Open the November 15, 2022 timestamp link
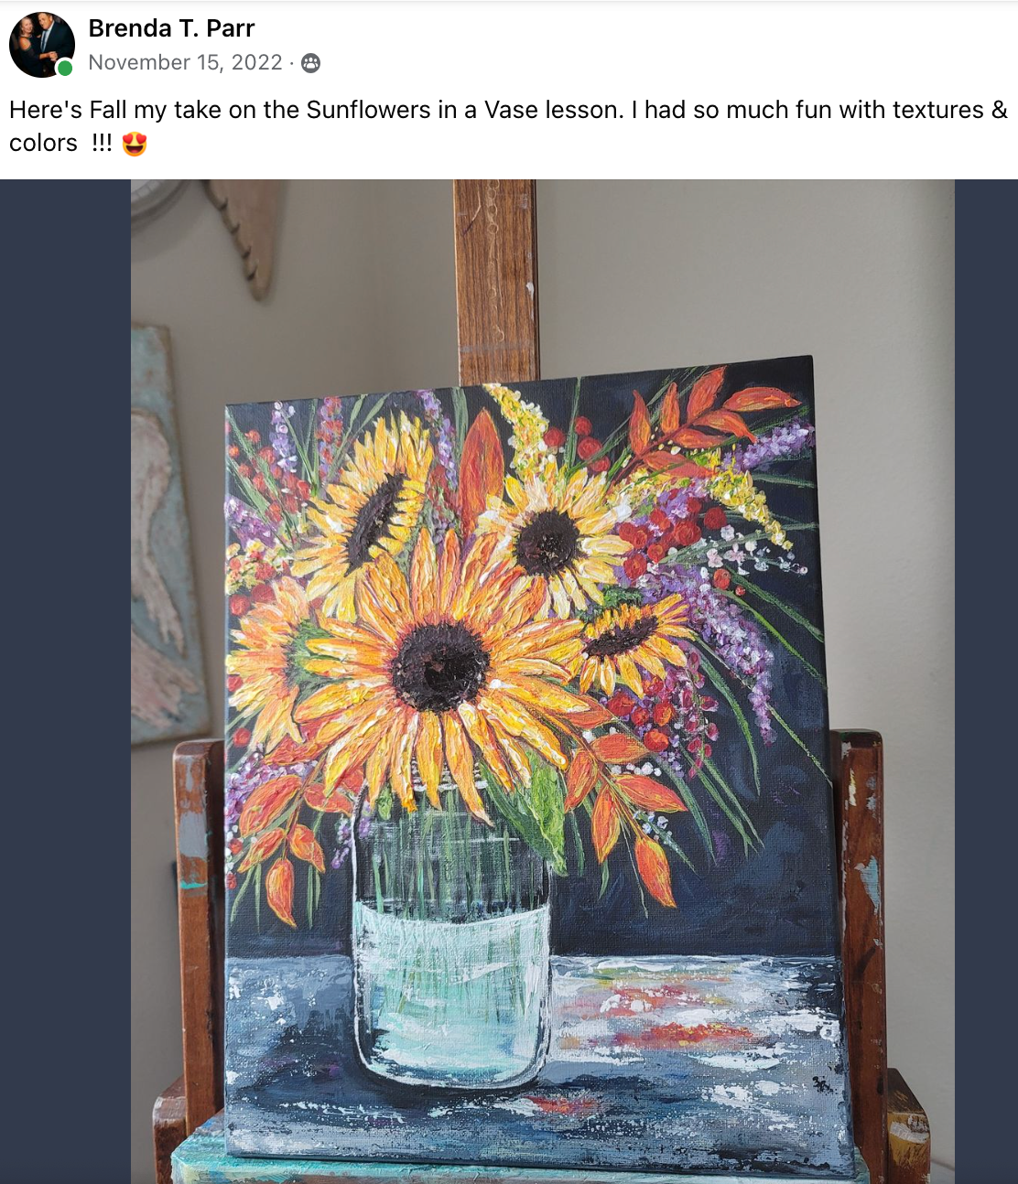 185,62
